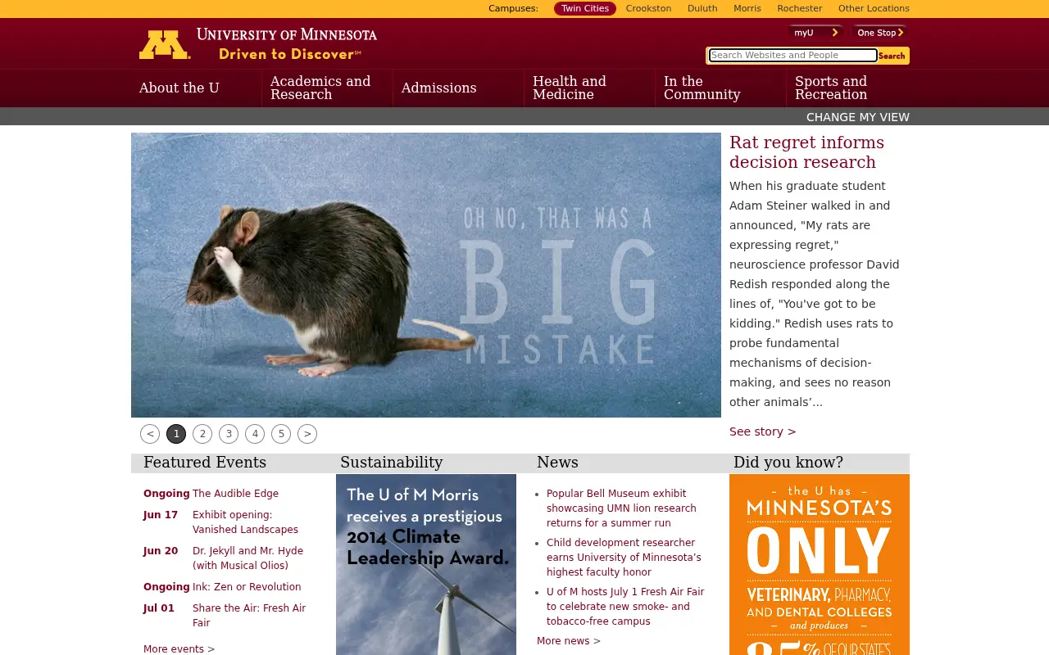The image size is (1049, 655).
Task: Open the One Stop button
Action: (x=879, y=33)
